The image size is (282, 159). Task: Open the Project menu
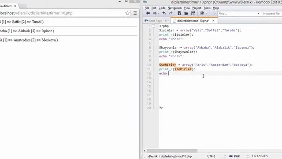(x=197, y=8)
